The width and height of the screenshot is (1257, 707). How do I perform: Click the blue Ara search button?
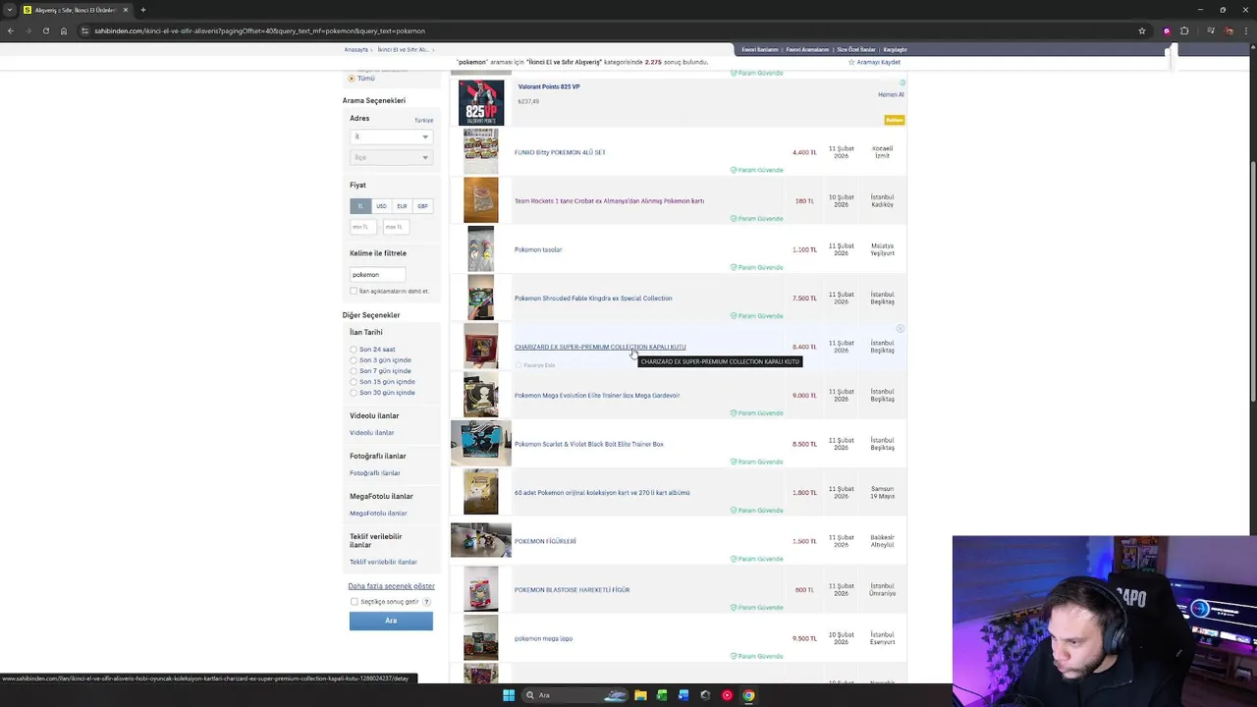point(391,621)
